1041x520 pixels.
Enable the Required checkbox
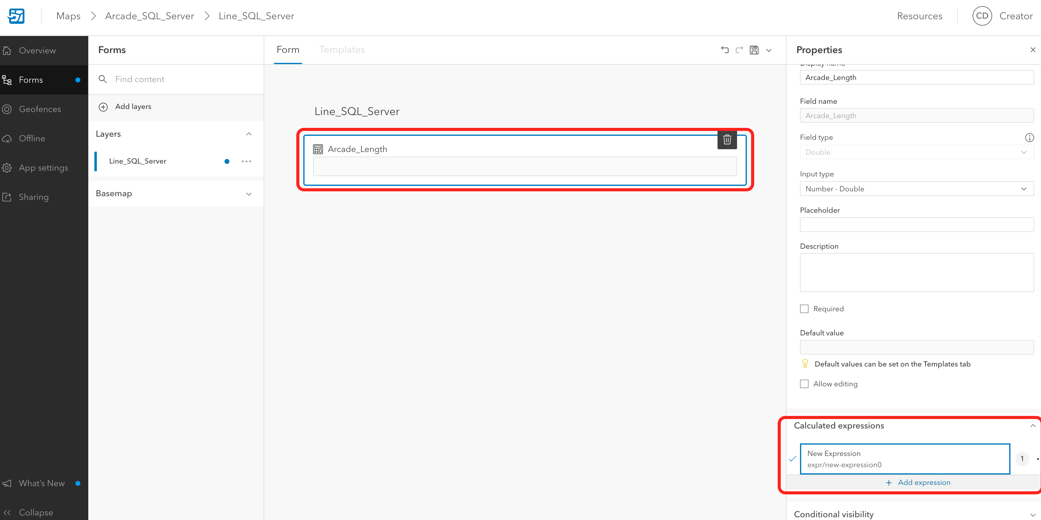tap(804, 309)
